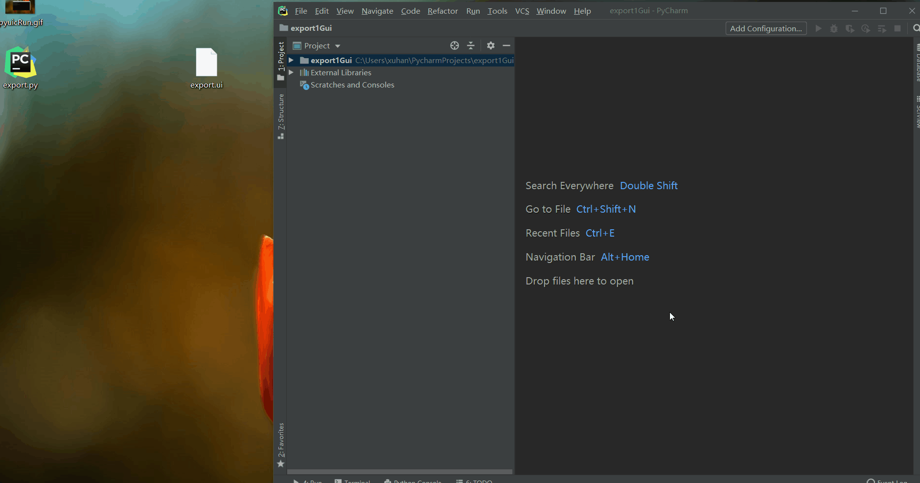This screenshot has height=483, width=920.
Task: Click the Project panel horizontal scrollbar
Action: pos(399,472)
